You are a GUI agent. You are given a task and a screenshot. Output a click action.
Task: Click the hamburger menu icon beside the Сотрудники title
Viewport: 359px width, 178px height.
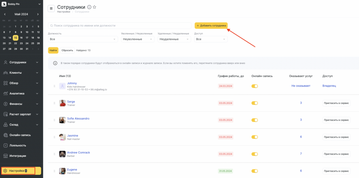pos(51,8)
